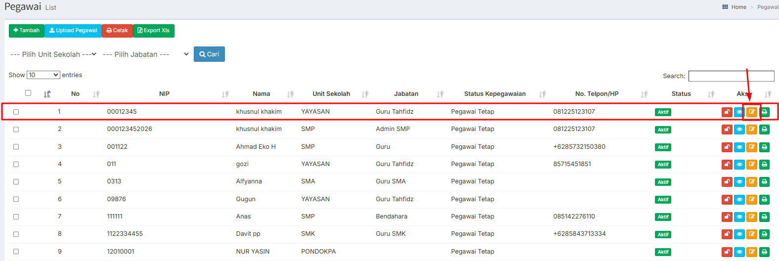This screenshot has width=779, height=261.
Task: Open the Show entries count dropdown
Action: pos(43,75)
